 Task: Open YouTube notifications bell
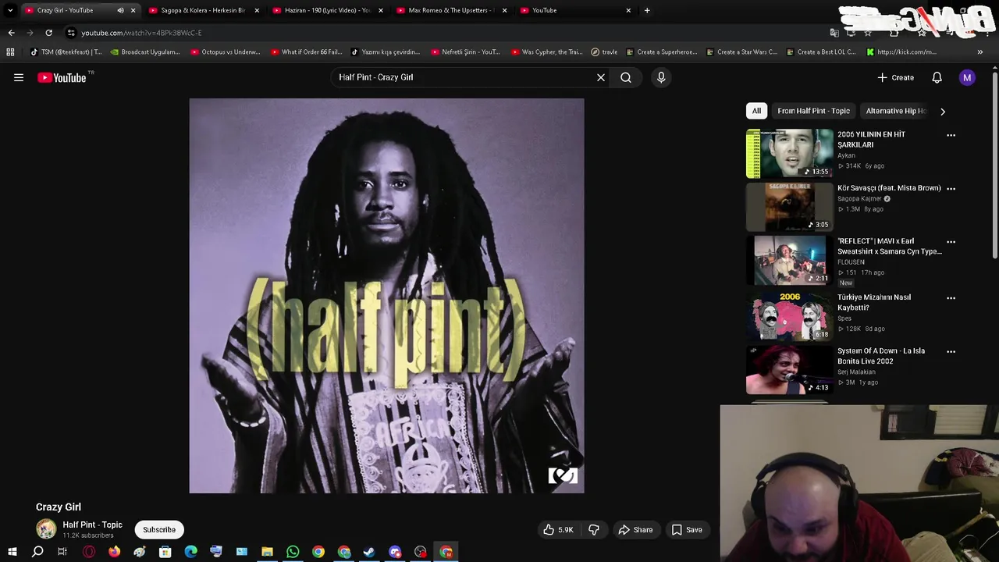pyautogui.click(x=937, y=77)
